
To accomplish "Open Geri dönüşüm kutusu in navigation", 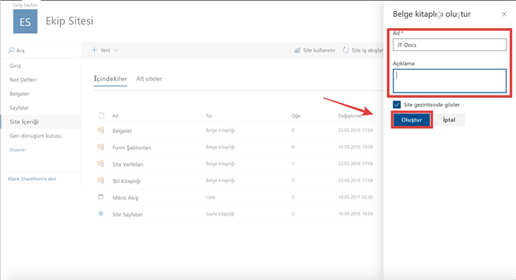I will pyautogui.click(x=36, y=136).
